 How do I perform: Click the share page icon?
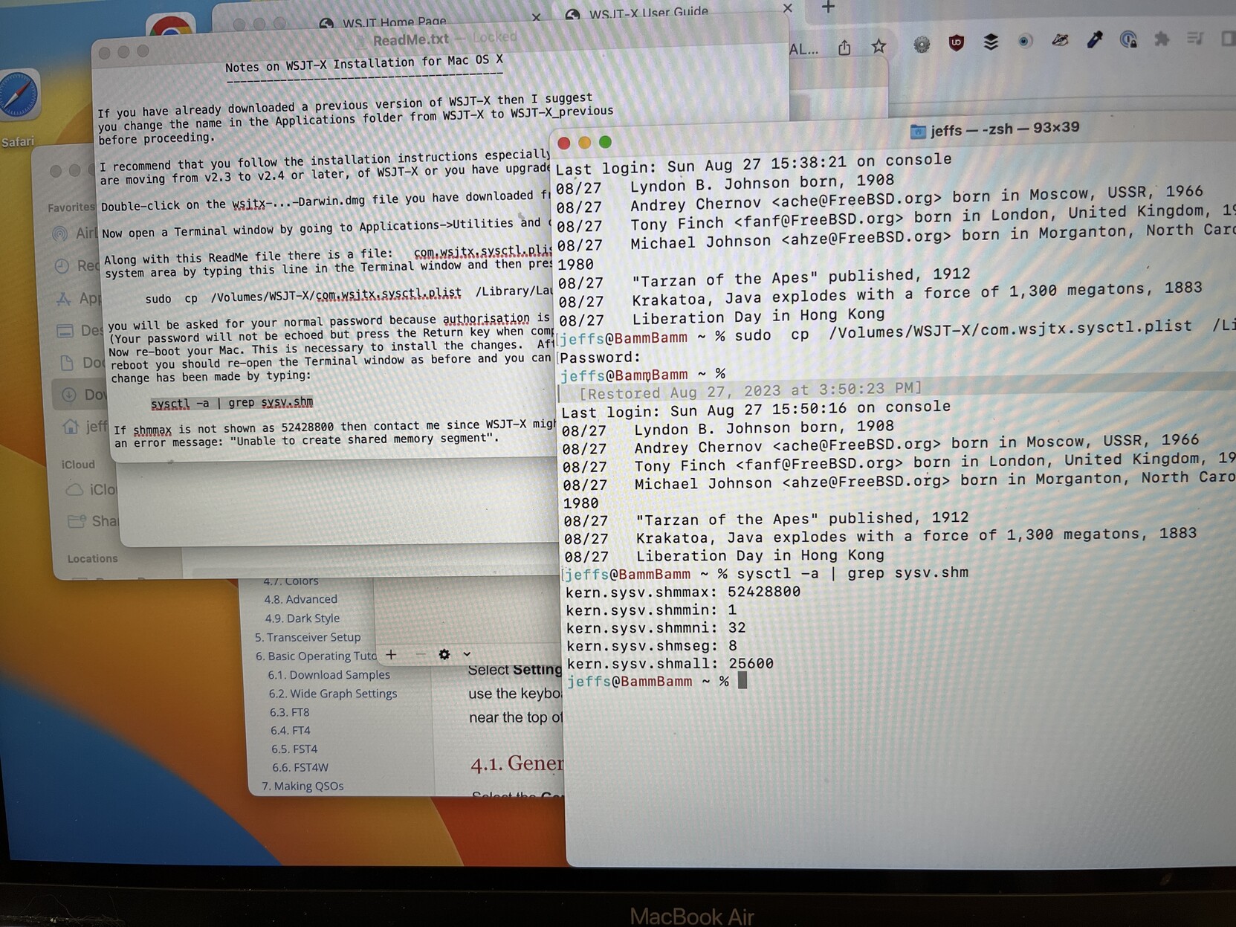click(x=844, y=48)
